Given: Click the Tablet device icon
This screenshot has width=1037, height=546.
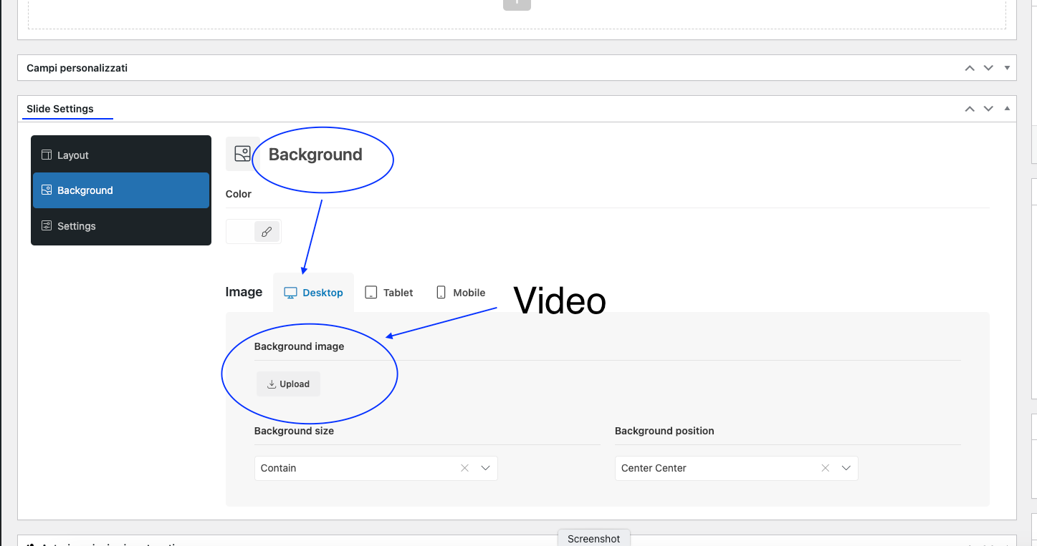Looking at the screenshot, I should [371, 293].
